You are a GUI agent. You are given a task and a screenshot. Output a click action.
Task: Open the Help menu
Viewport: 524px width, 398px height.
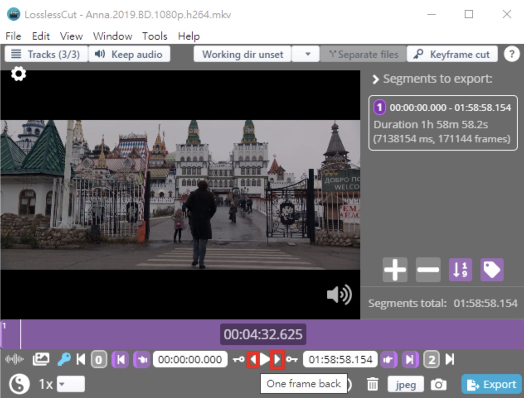point(189,36)
